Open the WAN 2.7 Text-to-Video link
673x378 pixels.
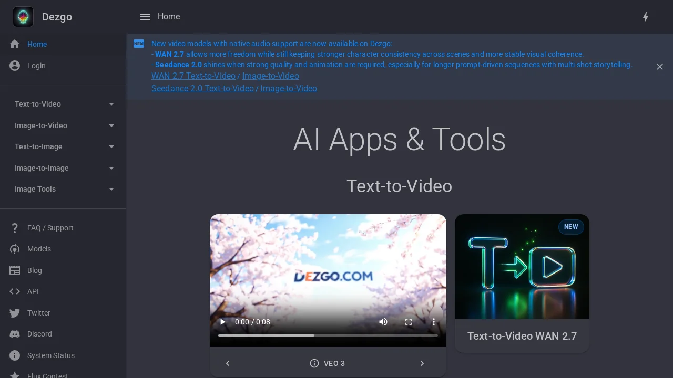[193, 76]
